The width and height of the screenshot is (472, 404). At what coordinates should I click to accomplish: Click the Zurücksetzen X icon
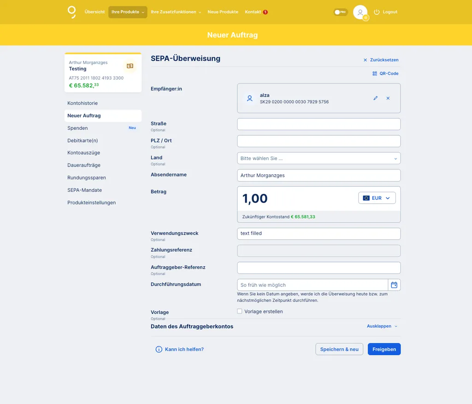pyautogui.click(x=365, y=60)
